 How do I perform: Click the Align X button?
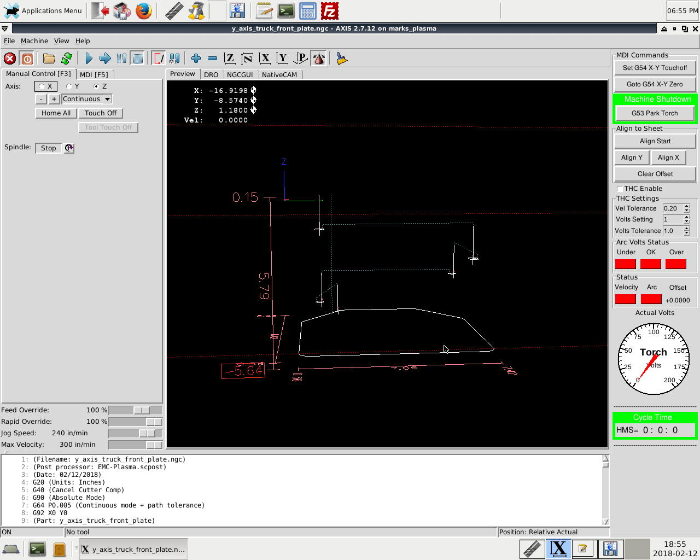click(668, 157)
